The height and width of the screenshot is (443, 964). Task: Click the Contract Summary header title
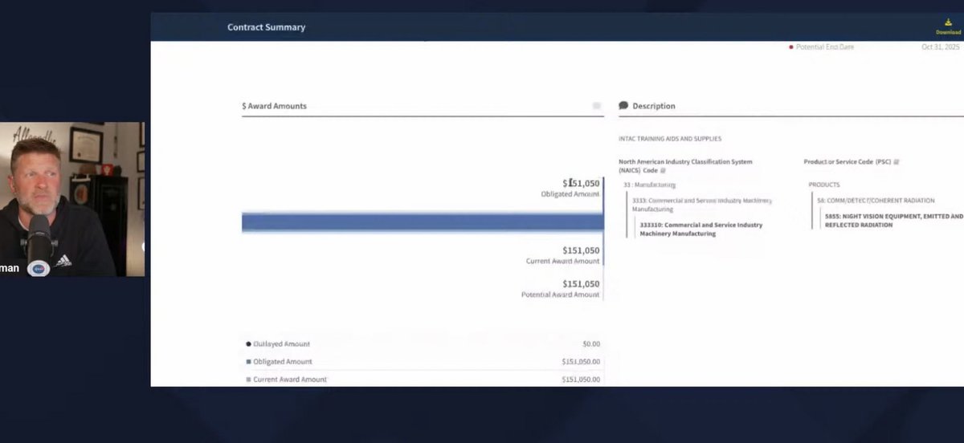pos(266,27)
